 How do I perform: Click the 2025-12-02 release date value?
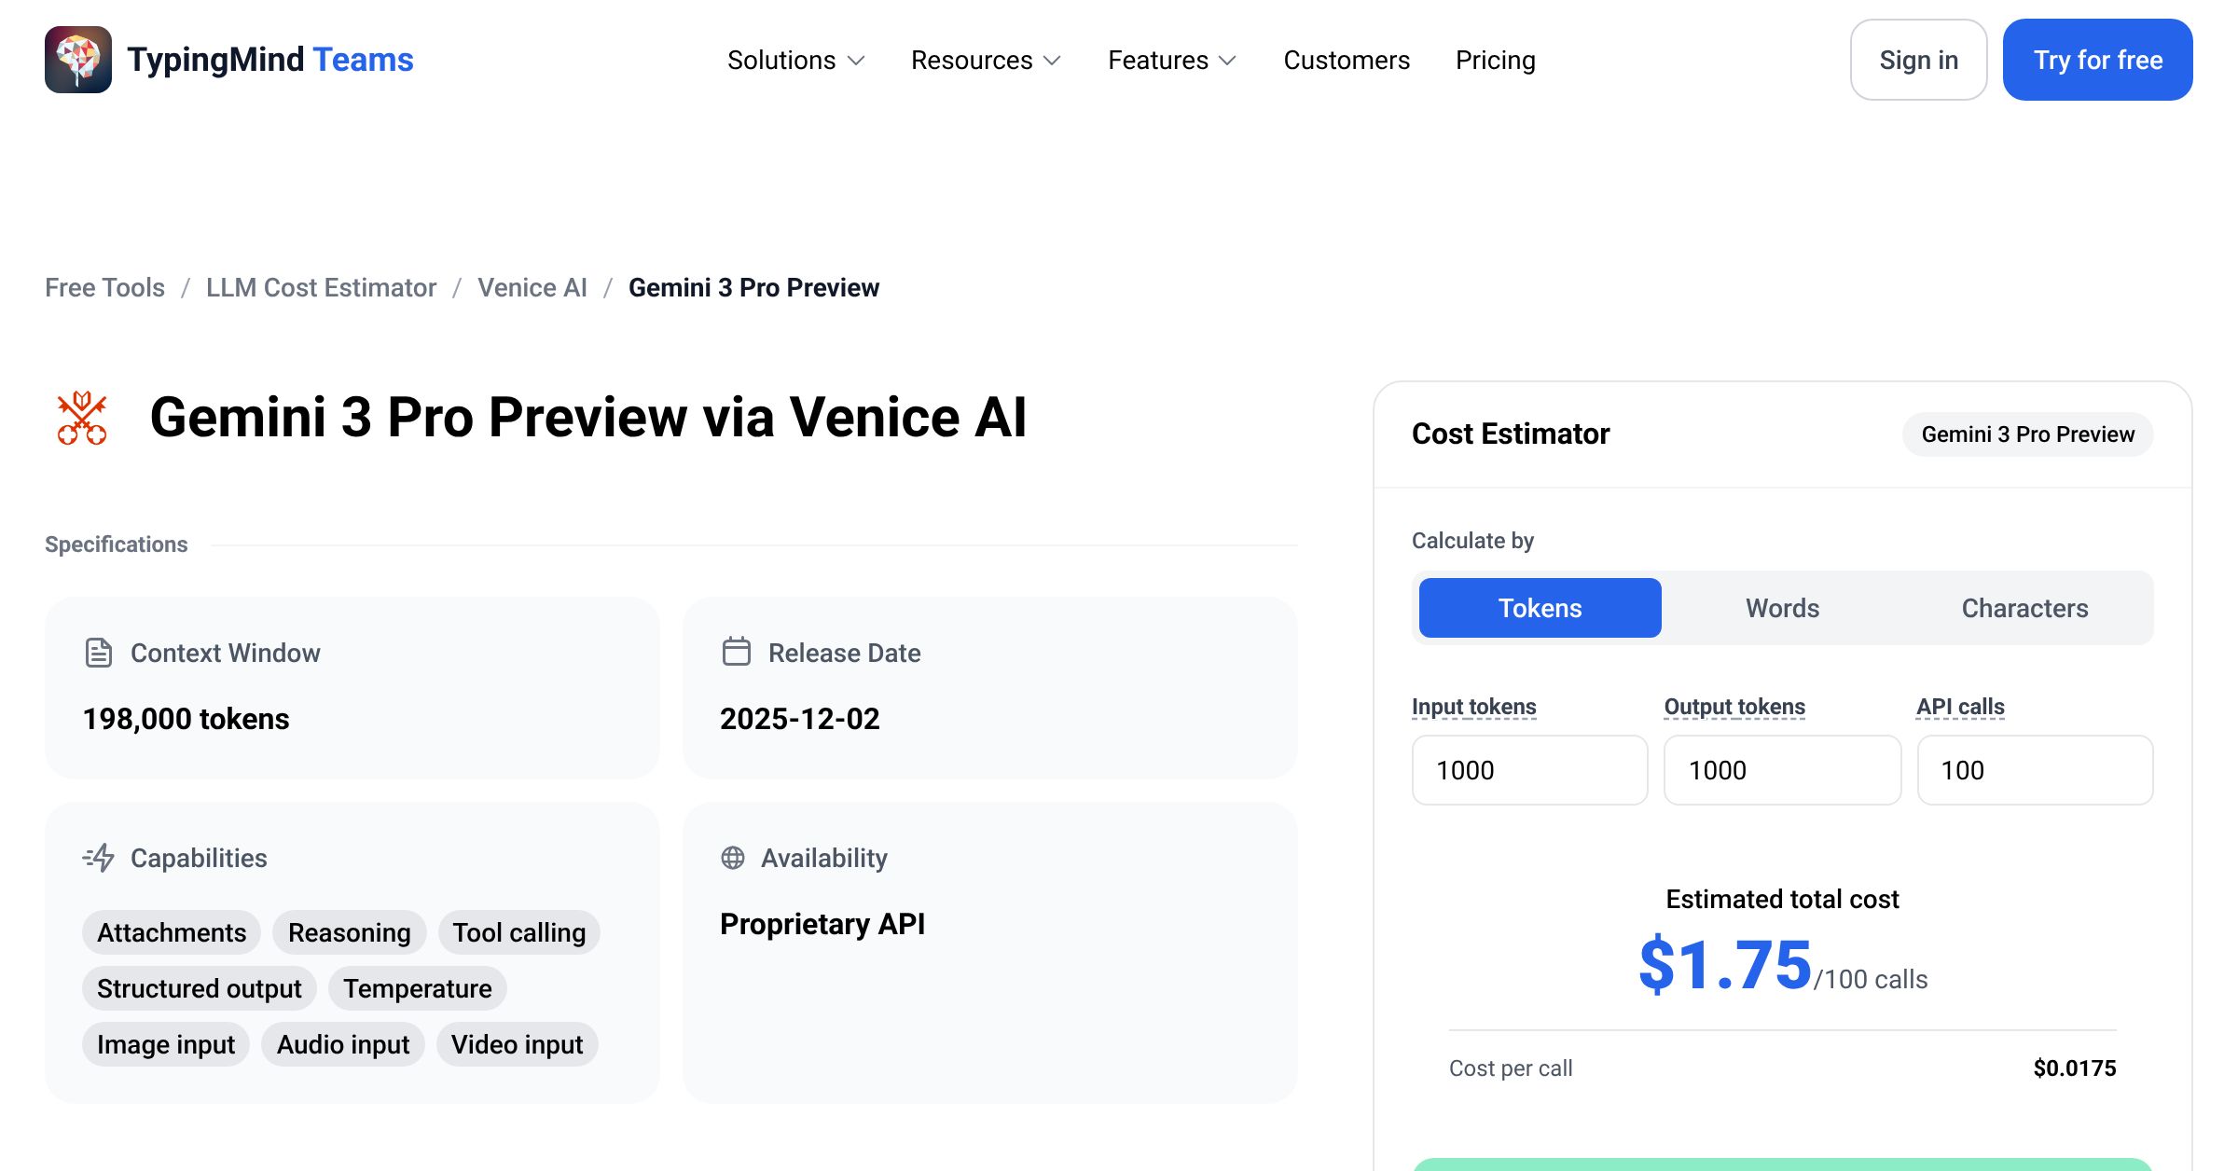(800, 719)
